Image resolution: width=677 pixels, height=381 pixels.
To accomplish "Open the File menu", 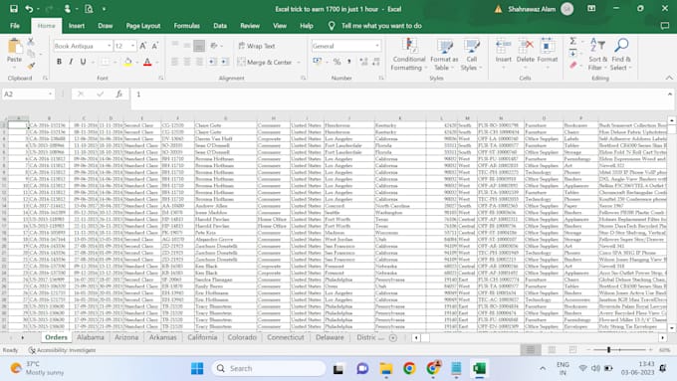I will (x=15, y=26).
